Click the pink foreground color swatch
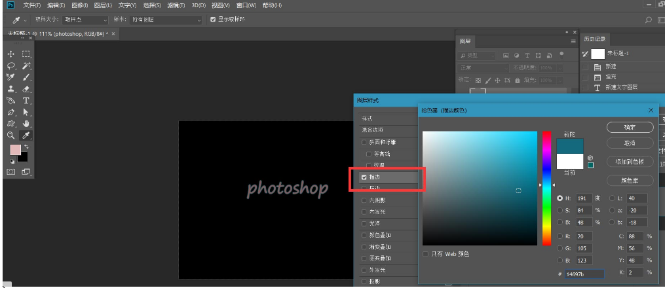The image size is (665, 288). [15, 150]
